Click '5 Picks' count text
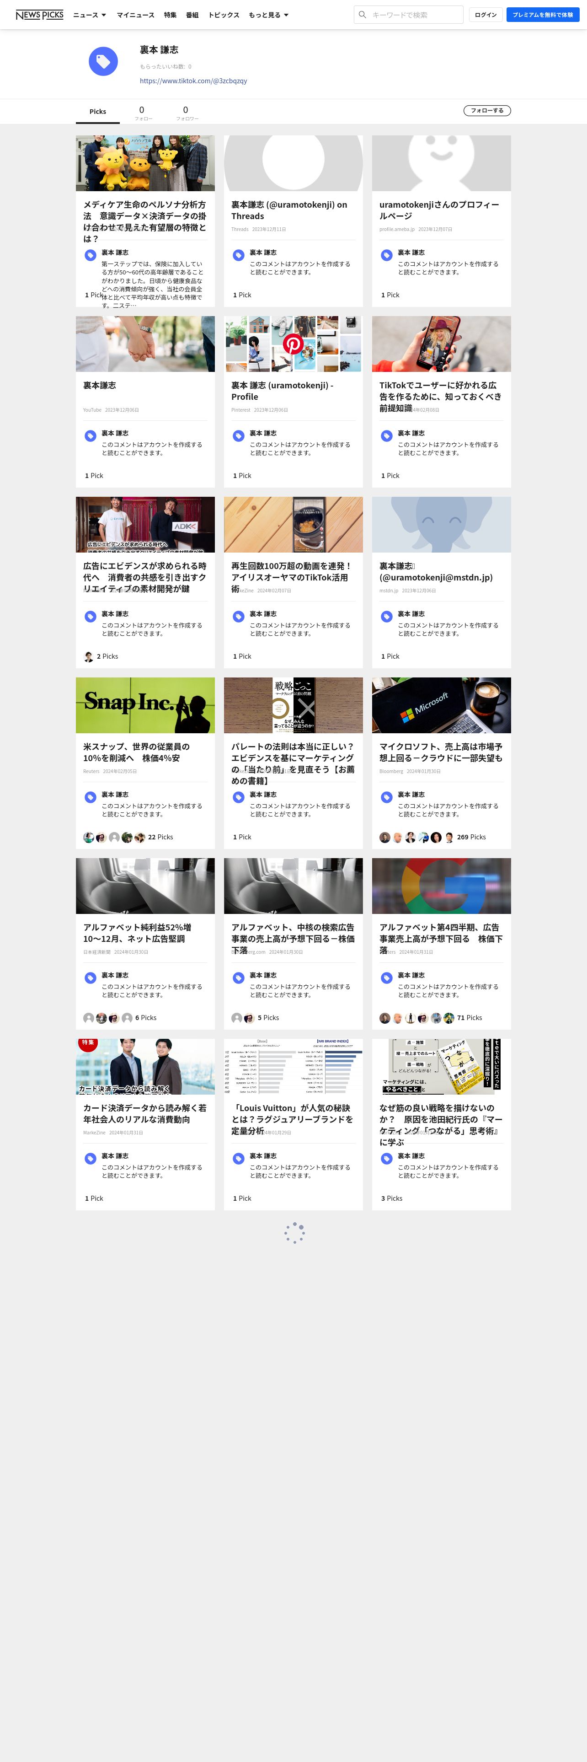587x1762 pixels. pos(268,1018)
